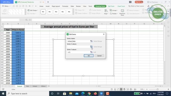Open the Formulas ribbon tab
171x96 pixels.
(65, 6)
